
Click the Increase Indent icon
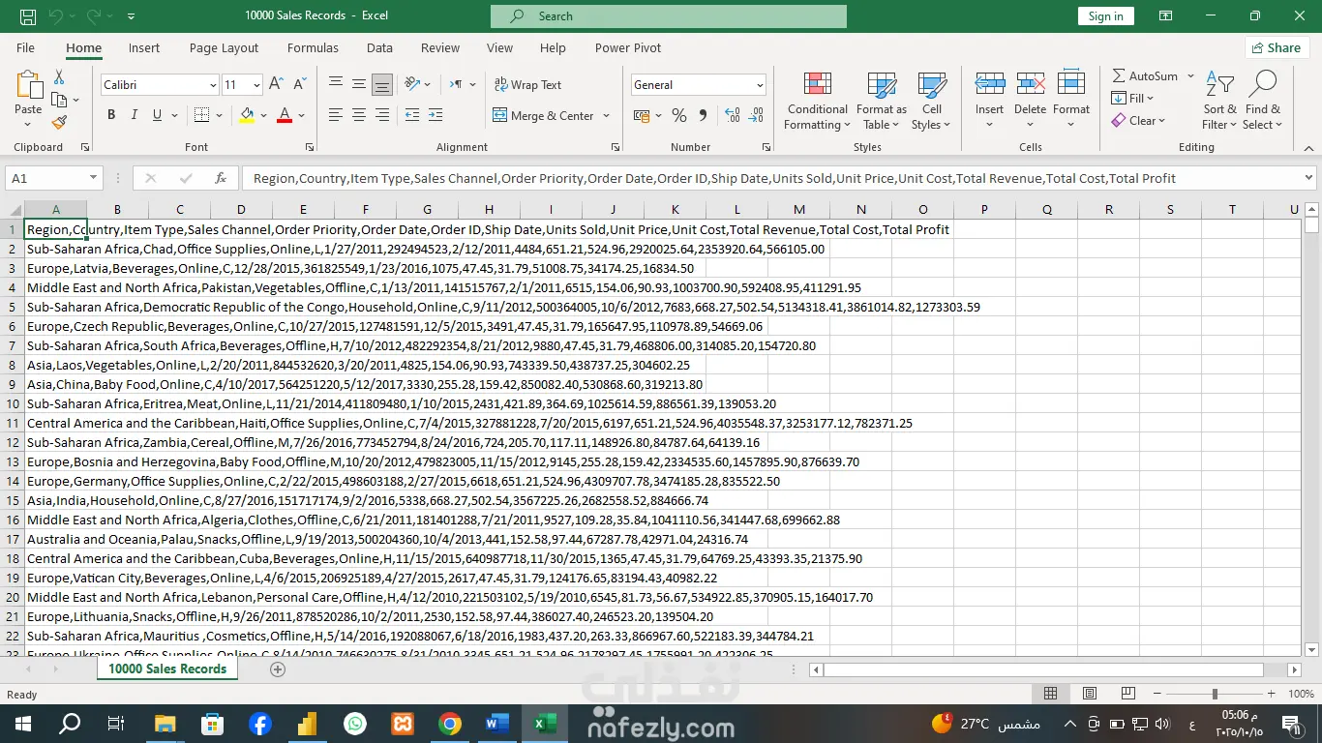pos(435,115)
